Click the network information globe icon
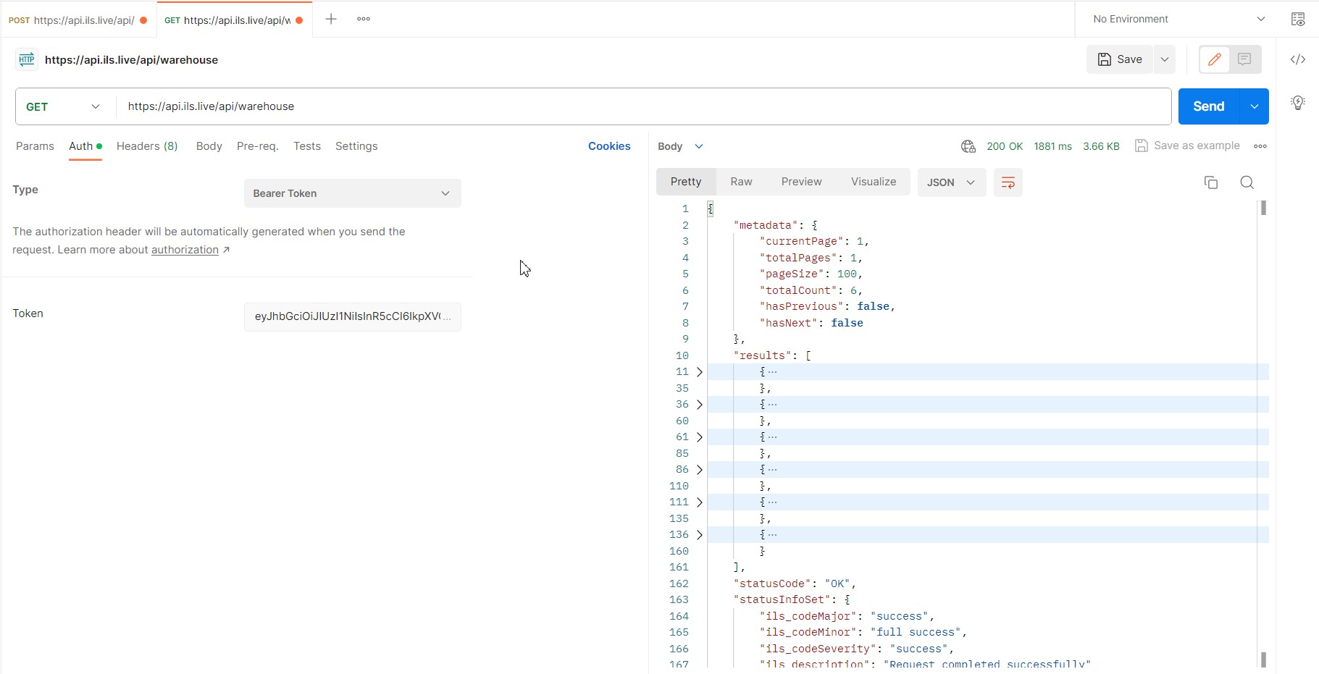Screen dimensions: 1319x674 968,146
